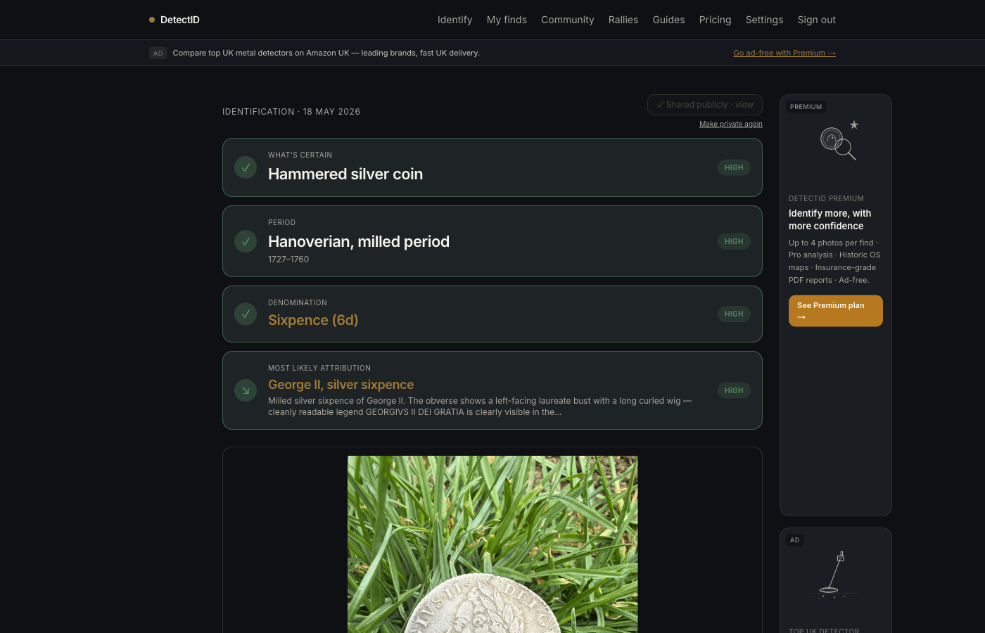Click the AD tag on the sidebar card
Image resolution: width=985 pixels, height=633 pixels.
tap(794, 540)
